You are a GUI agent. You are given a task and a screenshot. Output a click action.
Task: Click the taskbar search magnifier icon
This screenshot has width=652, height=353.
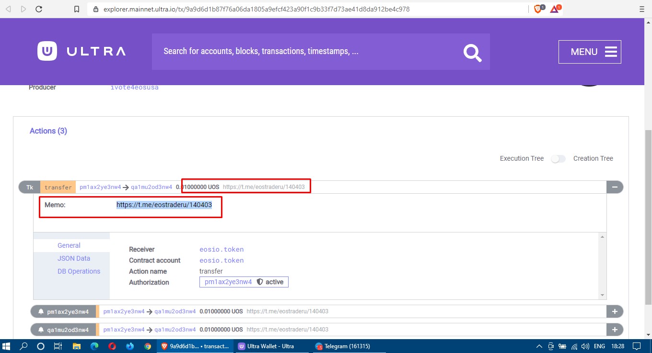(23, 346)
